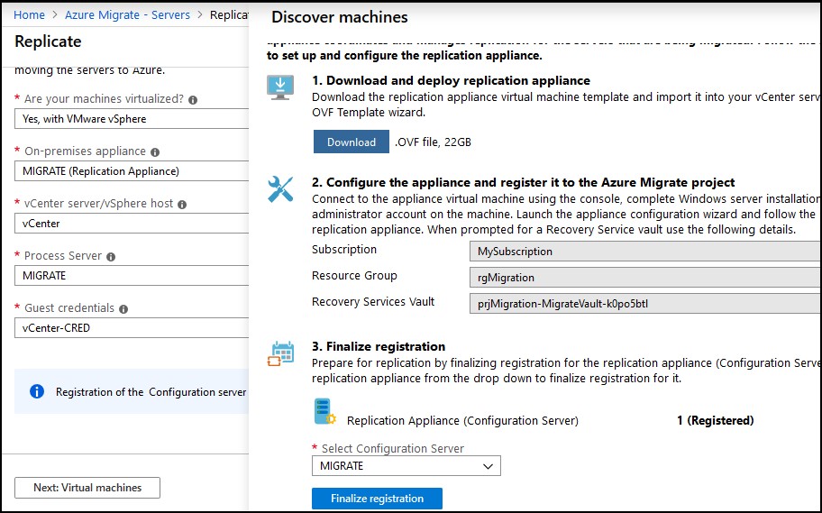
Task: Click '1. Download and deploy replication appliance' heading
Action: [x=451, y=80]
